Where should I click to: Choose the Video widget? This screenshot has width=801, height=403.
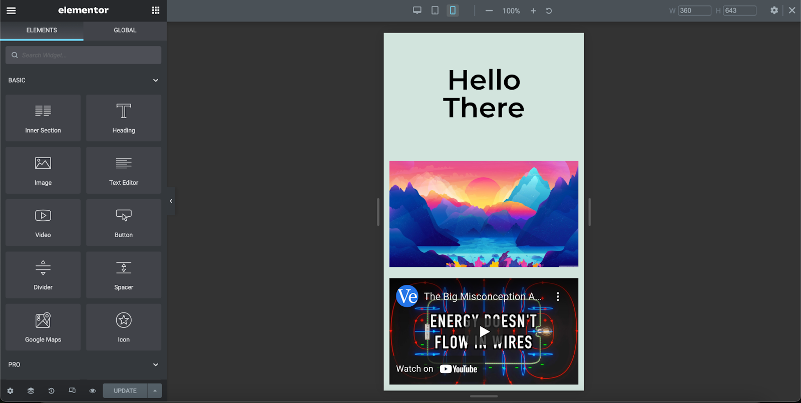(x=43, y=223)
